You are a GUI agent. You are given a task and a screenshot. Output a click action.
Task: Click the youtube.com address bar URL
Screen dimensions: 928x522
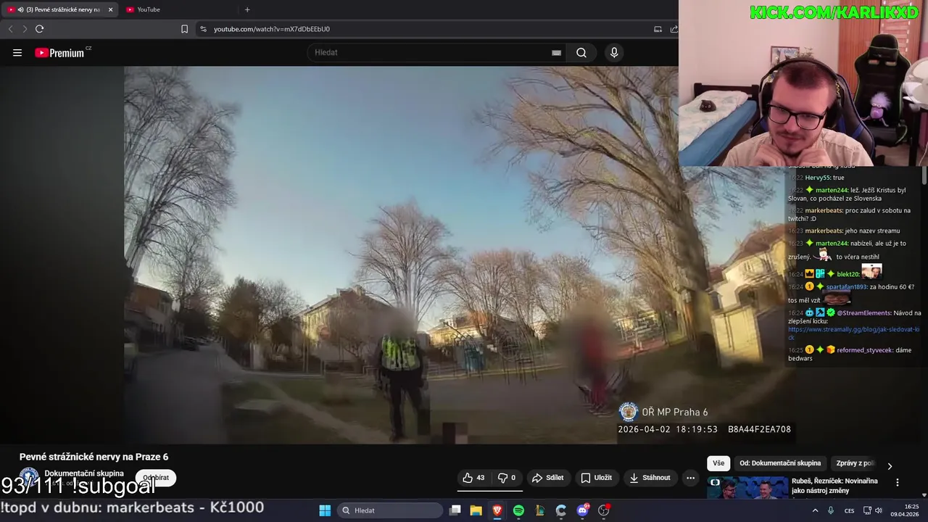pyautogui.click(x=272, y=29)
